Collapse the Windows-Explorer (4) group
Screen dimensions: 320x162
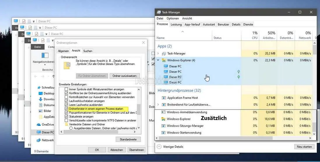coord(158,60)
